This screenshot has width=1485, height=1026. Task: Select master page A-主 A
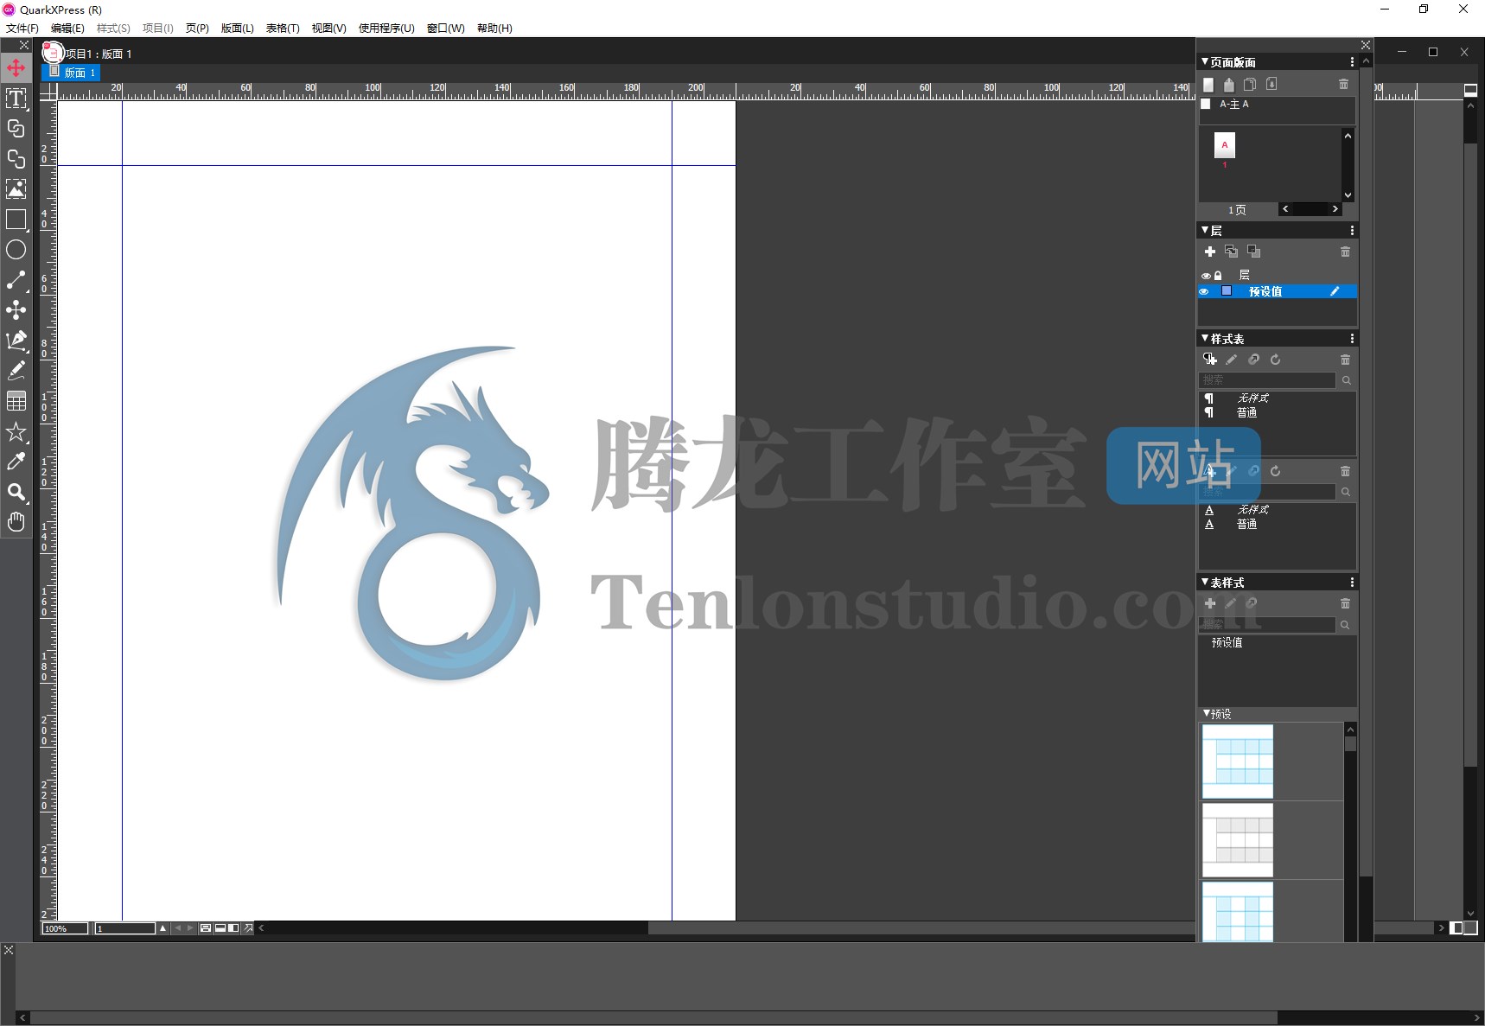[x=1233, y=104]
